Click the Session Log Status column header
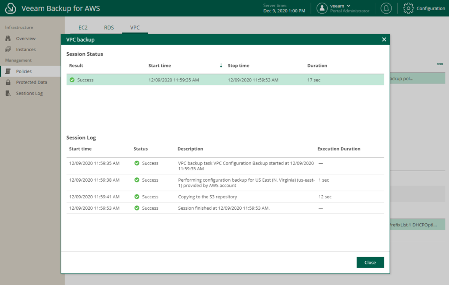 141,149
